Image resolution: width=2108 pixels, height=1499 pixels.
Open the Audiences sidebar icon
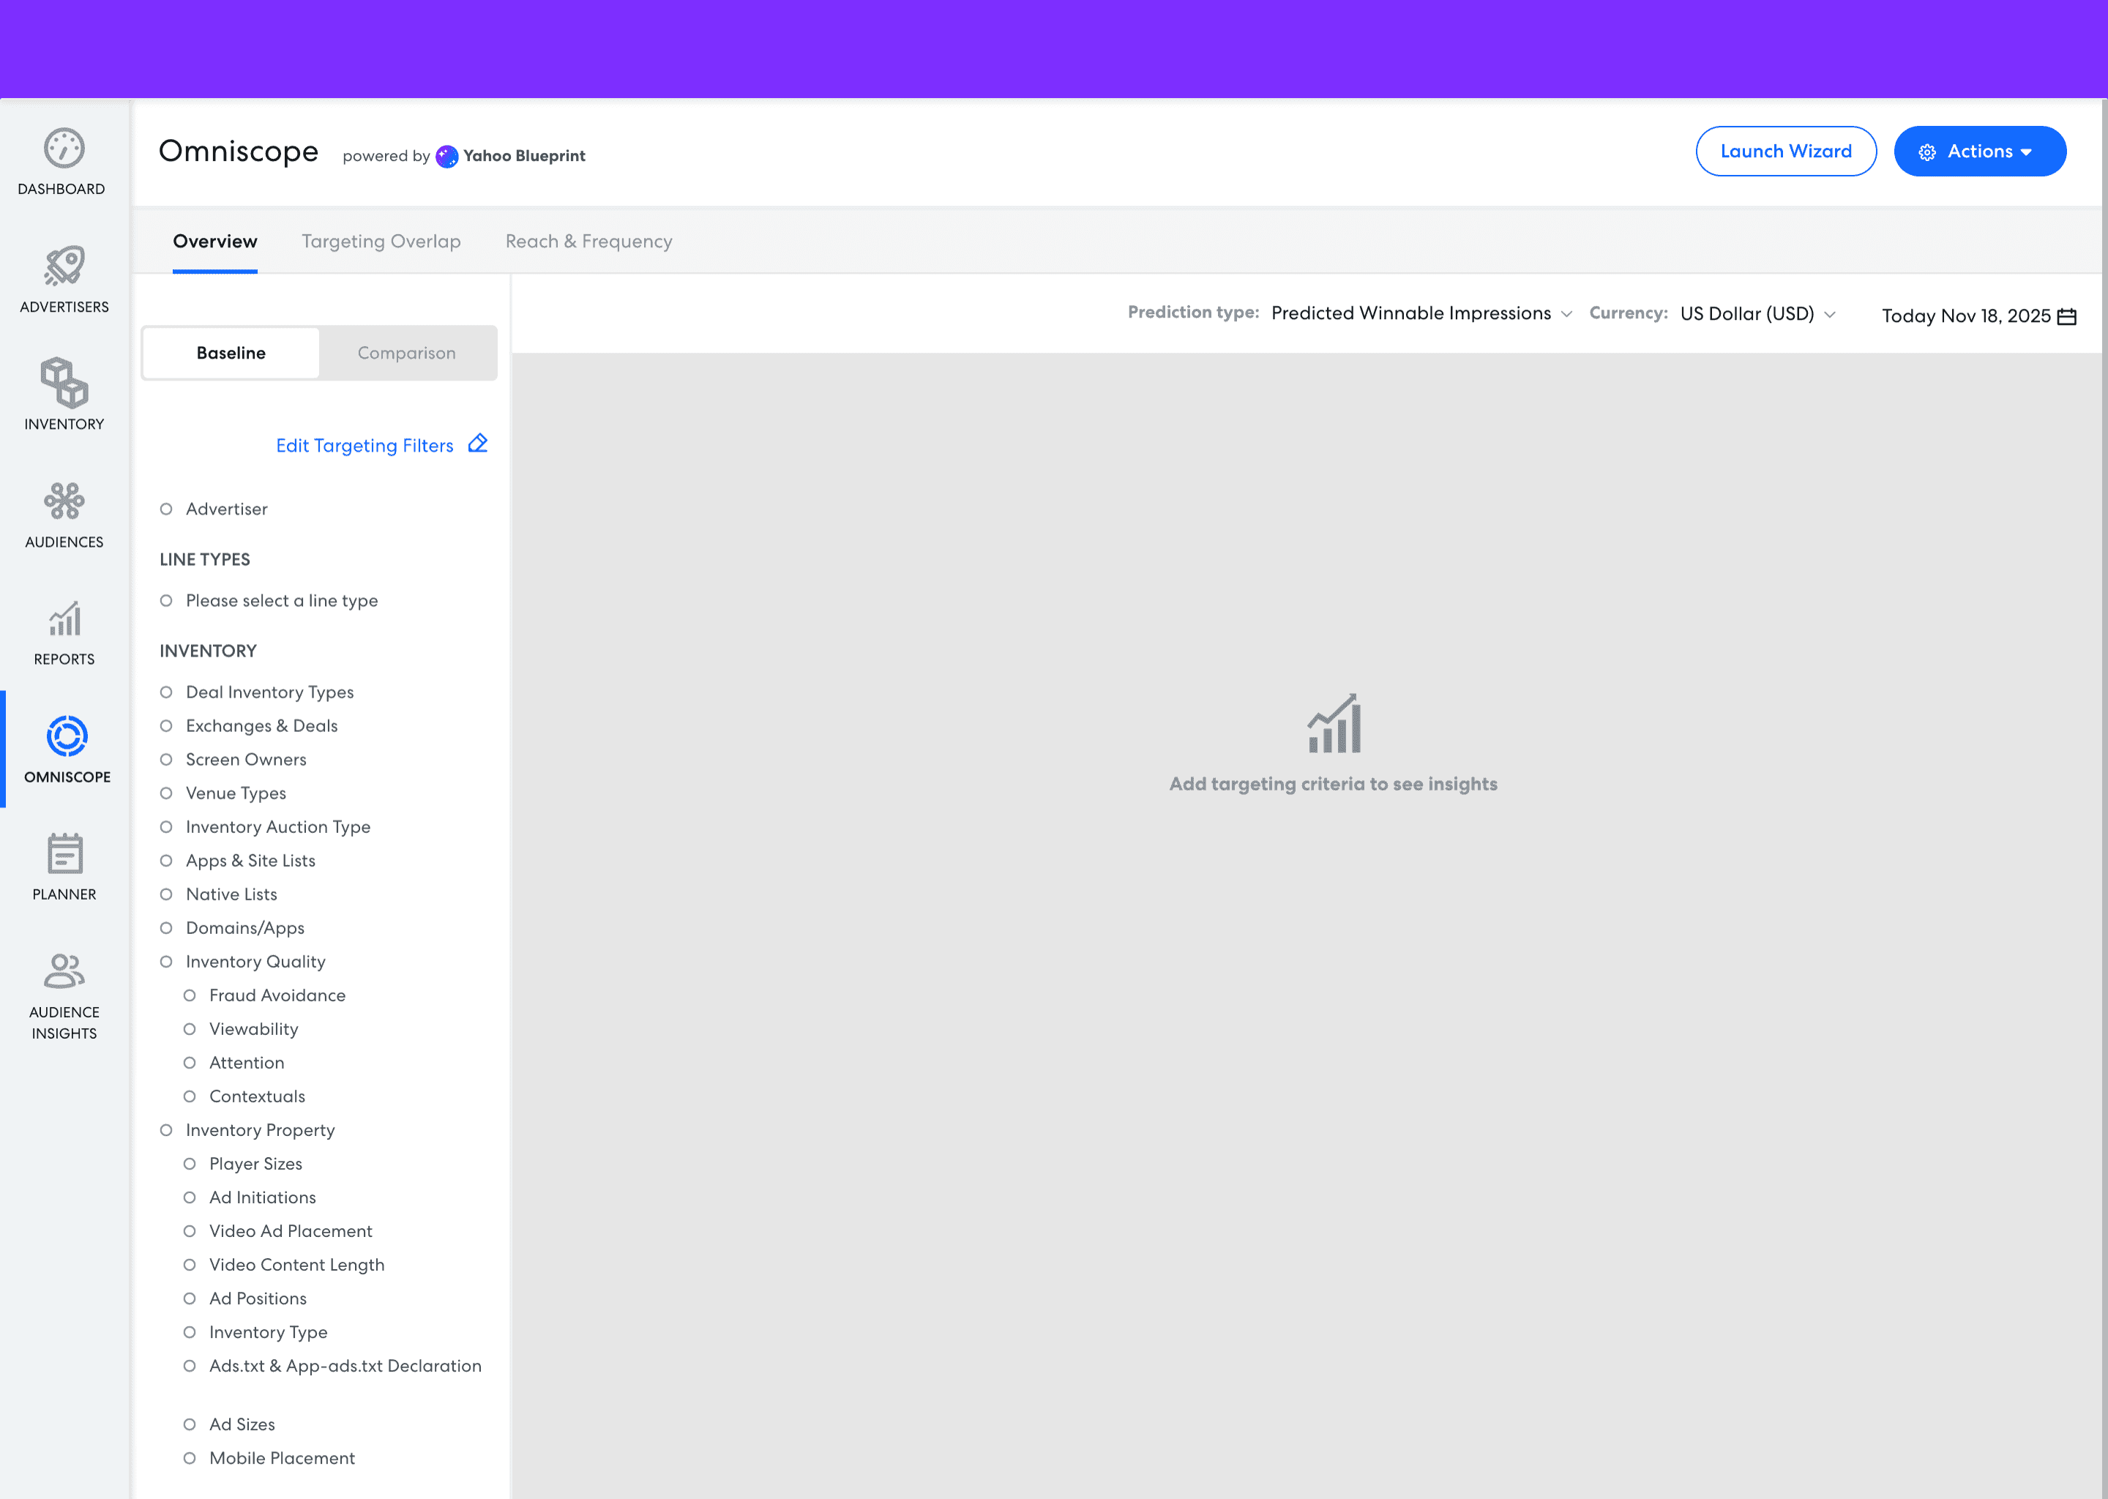pos(64,501)
